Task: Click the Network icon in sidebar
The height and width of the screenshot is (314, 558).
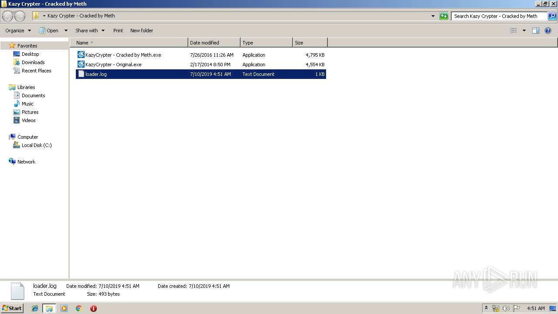Action: pos(12,162)
